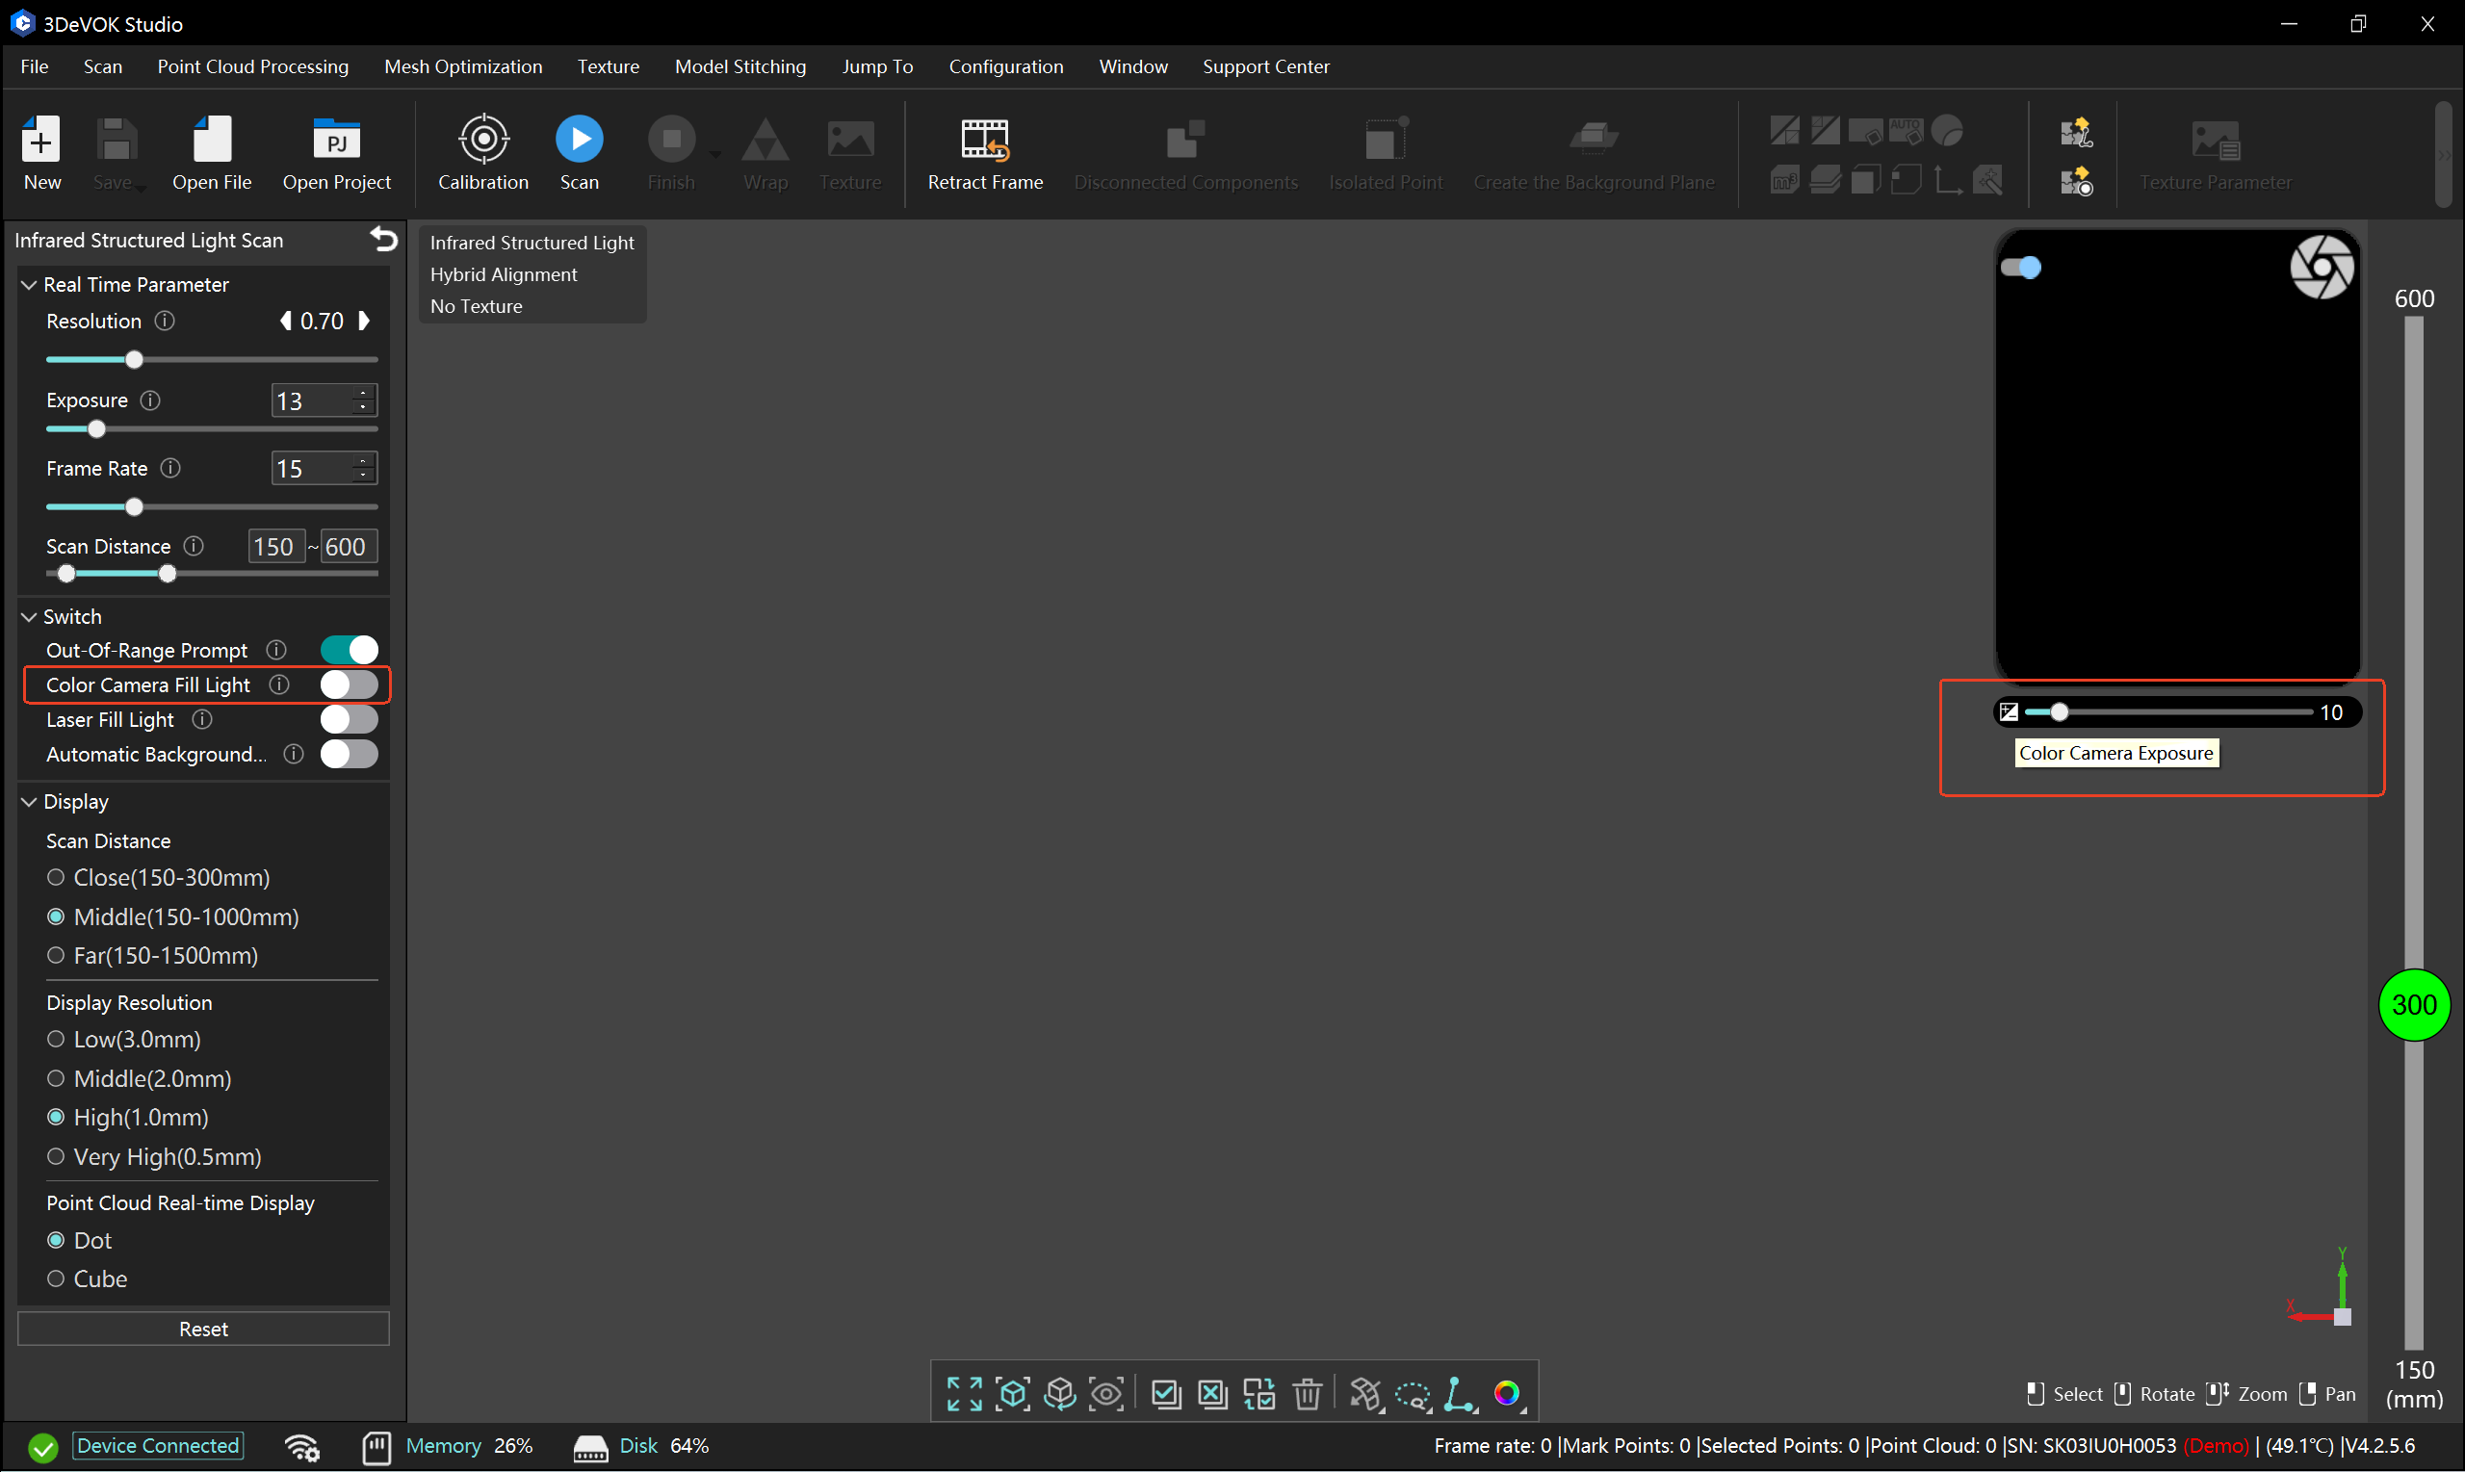
Task: Enable Color Camera Fill Light switch
Action: click(x=350, y=684)
